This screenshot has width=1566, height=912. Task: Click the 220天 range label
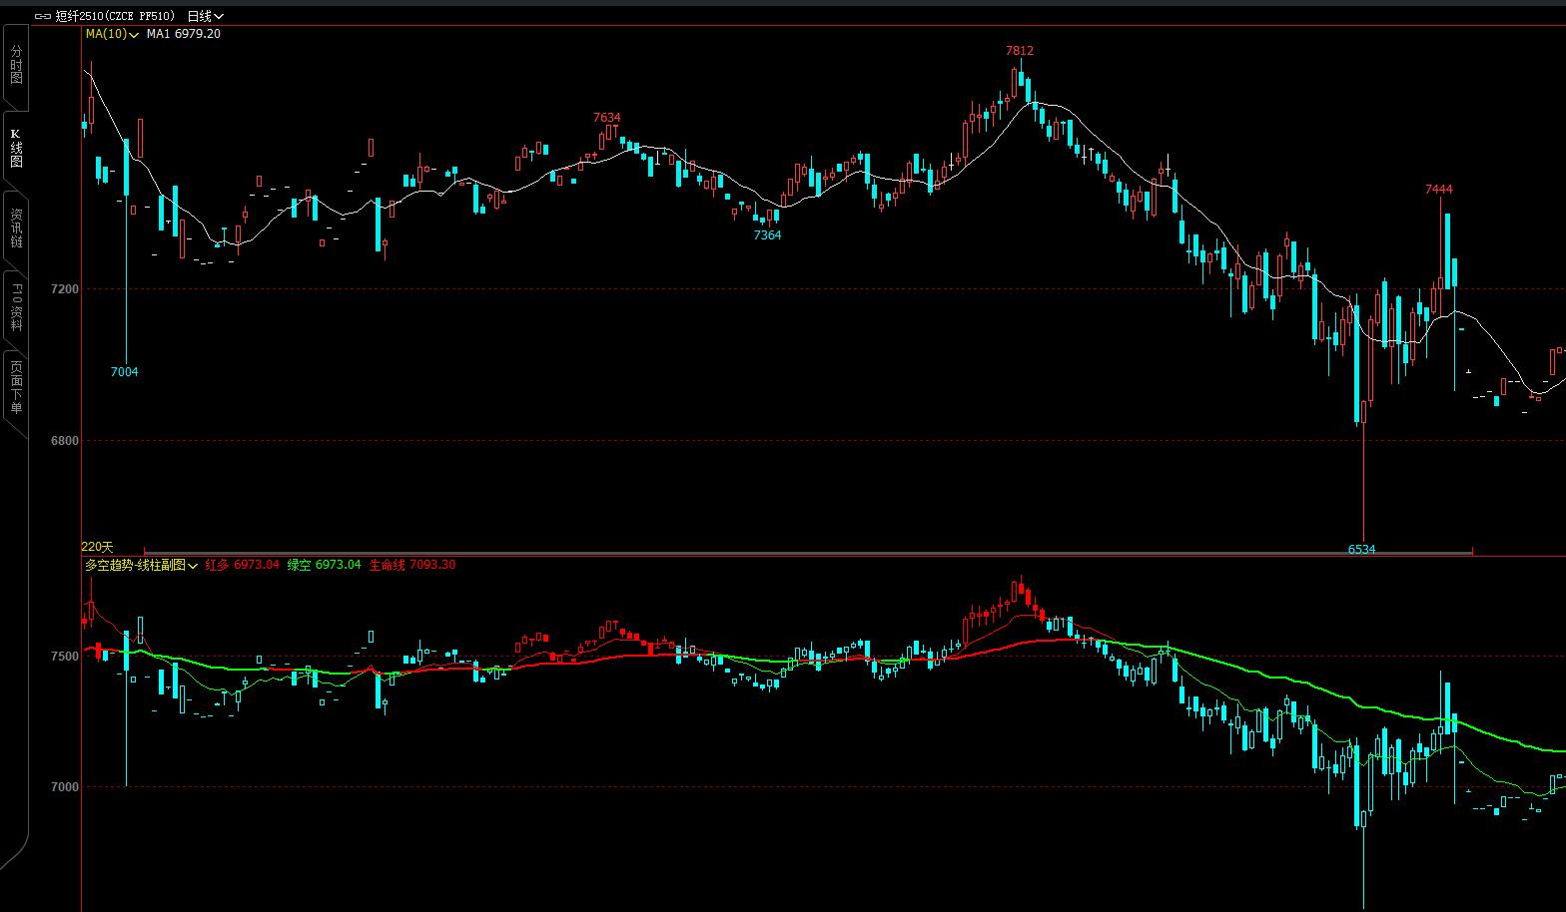pos(97,547)
